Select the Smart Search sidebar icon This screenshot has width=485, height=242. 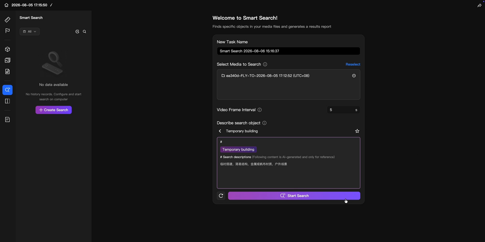click(x=7, y=90)
